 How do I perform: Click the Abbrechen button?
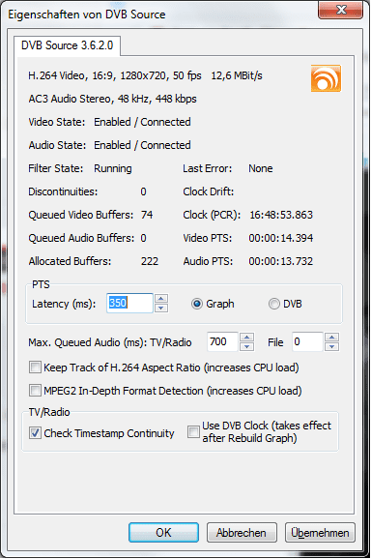(242, 533)
